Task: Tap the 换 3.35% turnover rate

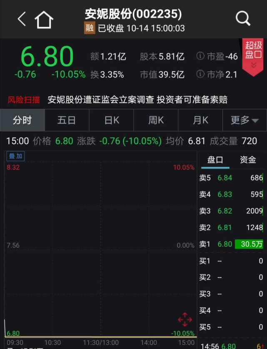Action: 107,75
